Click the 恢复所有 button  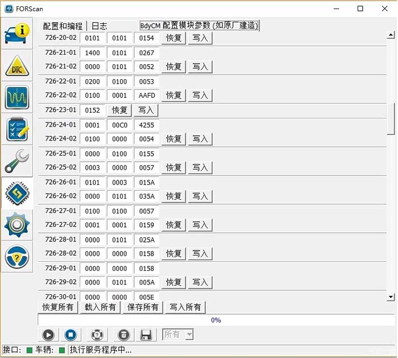coord(58,307)
